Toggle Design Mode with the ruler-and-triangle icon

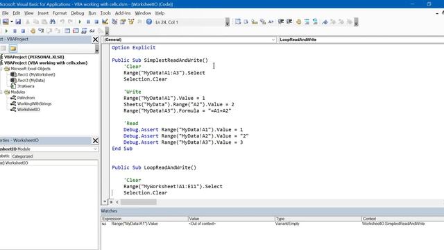coord(105,22)
